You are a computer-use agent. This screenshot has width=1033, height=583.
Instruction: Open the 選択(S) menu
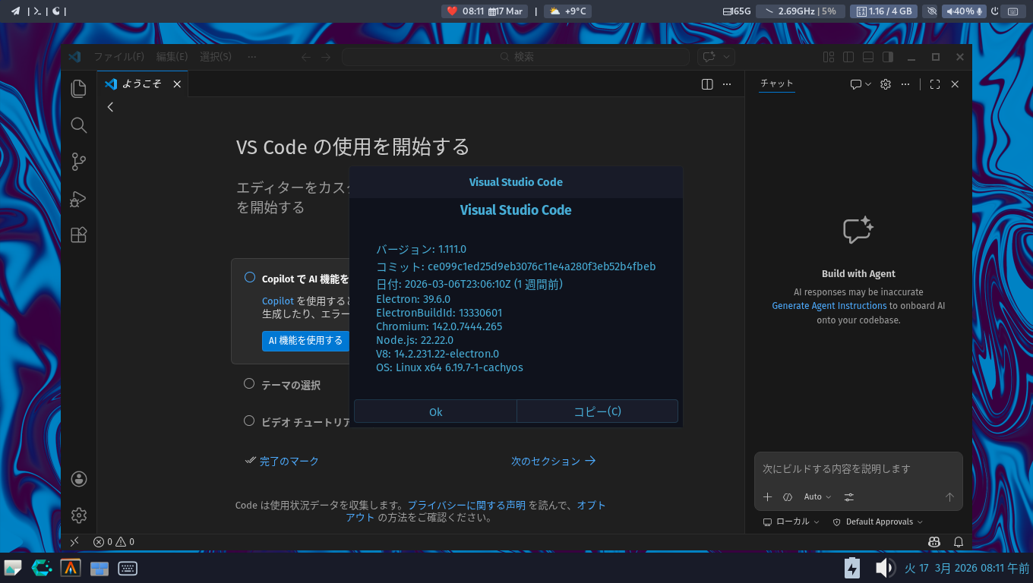tap(216, 57)
